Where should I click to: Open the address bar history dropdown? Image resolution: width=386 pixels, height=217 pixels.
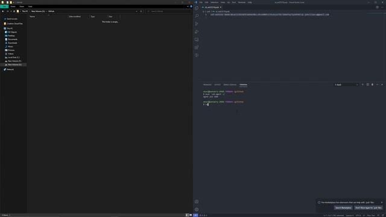pos(136,11)
